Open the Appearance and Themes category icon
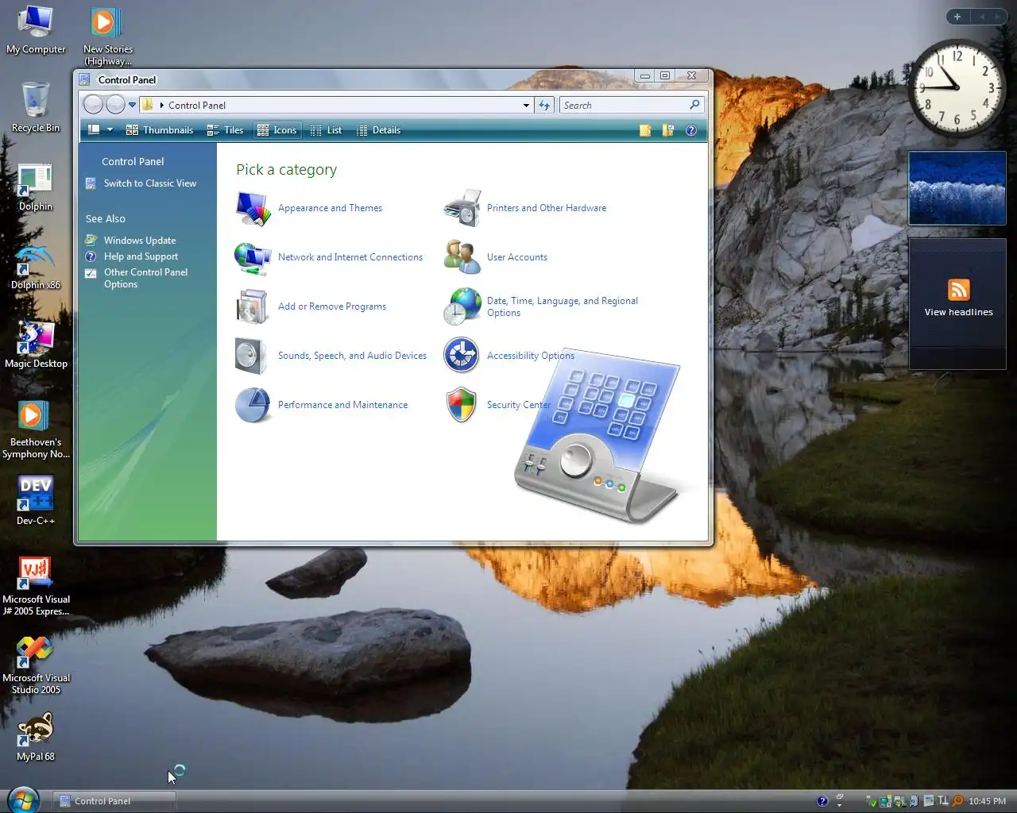1017x813 pixels. pyautogui.click(x=253, y=208)
